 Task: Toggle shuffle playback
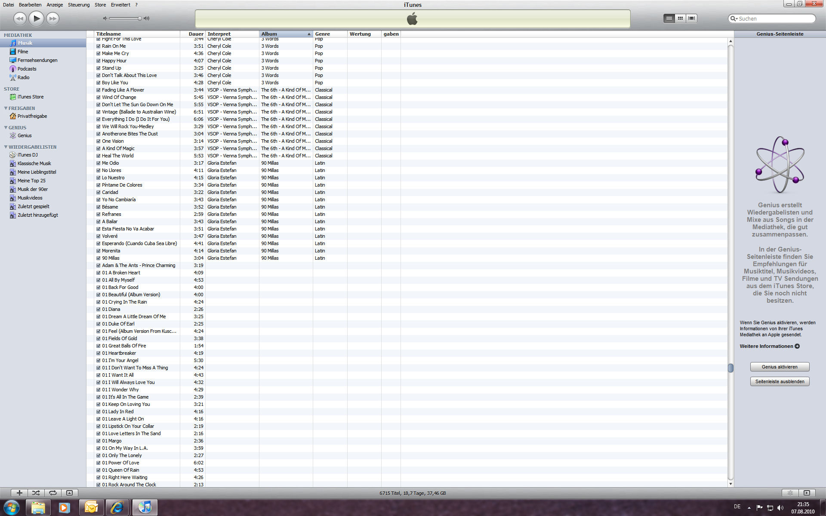click(x=36, y=493)
